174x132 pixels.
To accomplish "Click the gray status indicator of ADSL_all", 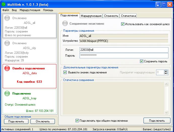I will [x=8, y=18].
